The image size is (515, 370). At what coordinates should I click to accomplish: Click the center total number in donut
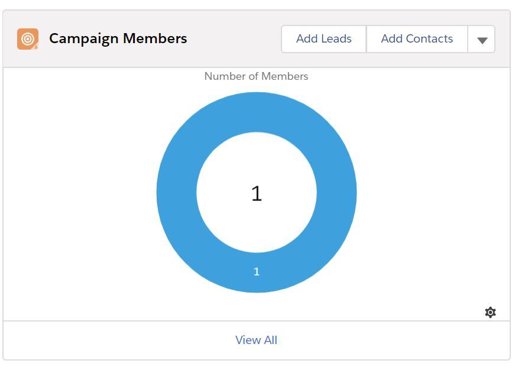(x=256, y=193)
